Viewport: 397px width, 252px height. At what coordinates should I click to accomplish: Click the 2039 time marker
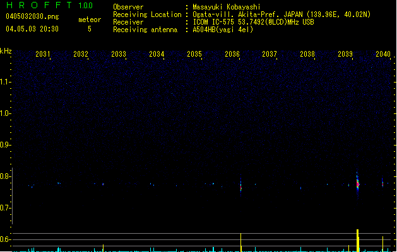pyautogui.click(x=345, y=54)
